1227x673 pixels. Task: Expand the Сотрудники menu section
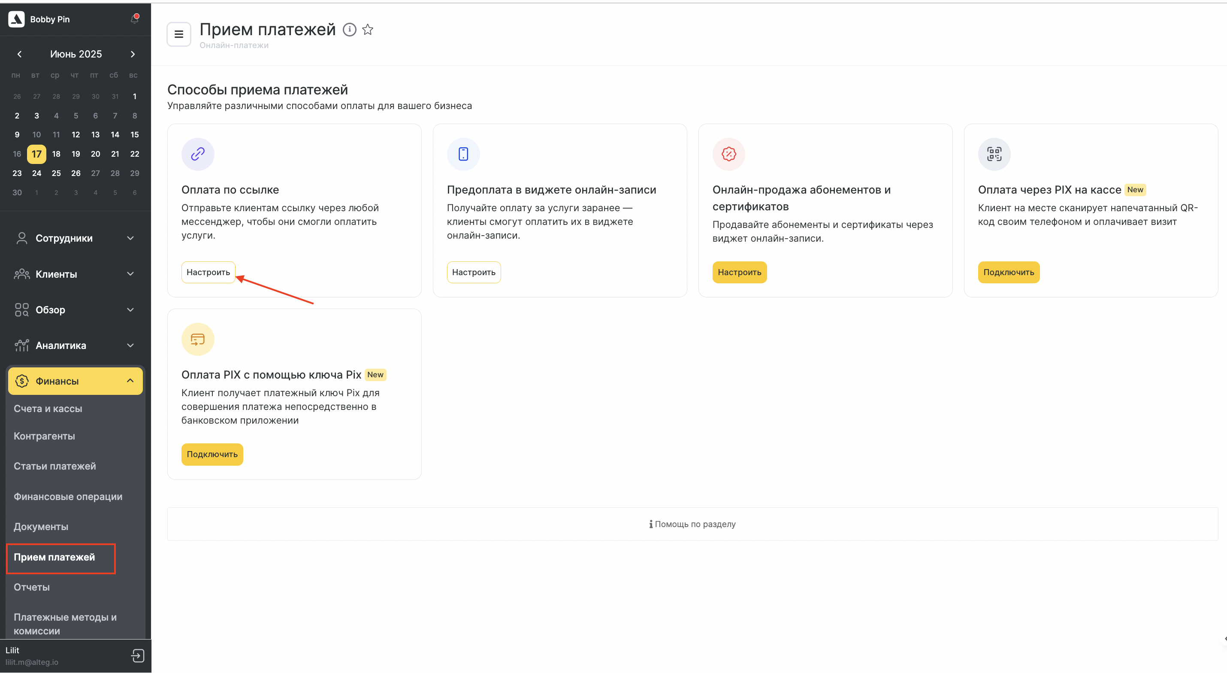pos(75,238)
